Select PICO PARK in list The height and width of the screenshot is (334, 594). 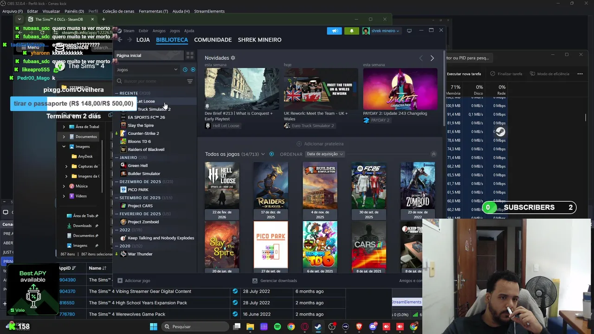point(138,190)
